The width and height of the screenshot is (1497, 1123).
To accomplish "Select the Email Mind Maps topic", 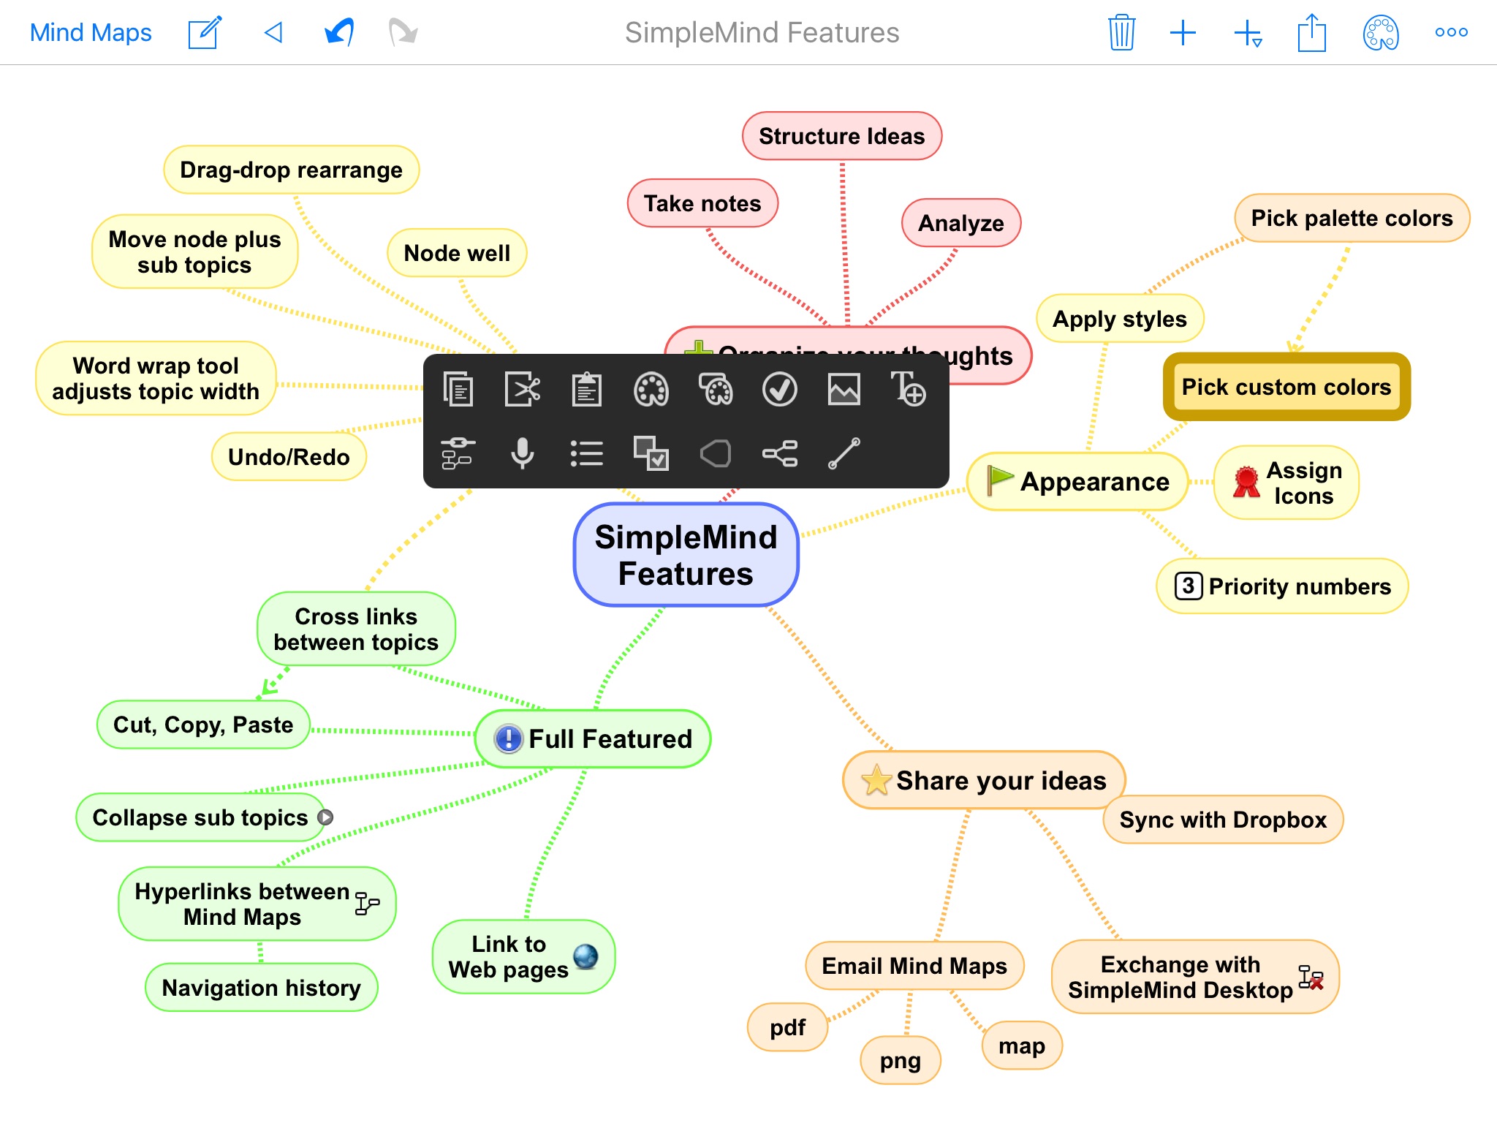I will [914, 966].
